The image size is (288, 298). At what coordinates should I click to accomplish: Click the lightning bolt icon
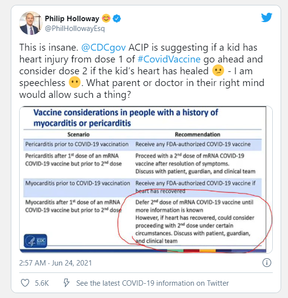click(x=66, y=283)
